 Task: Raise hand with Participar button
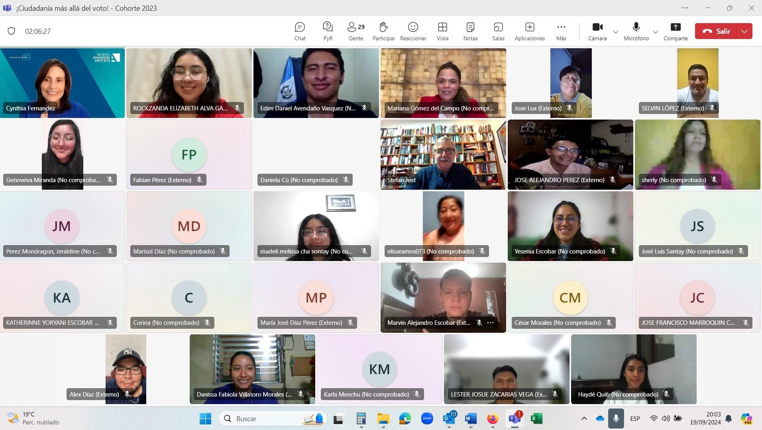(x=383, y=31)
